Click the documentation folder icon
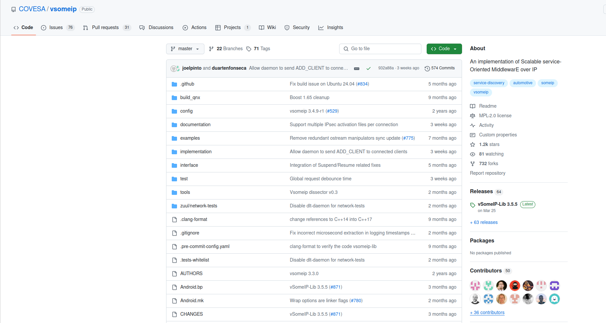The image size is (606, 323). pos(174,125)
